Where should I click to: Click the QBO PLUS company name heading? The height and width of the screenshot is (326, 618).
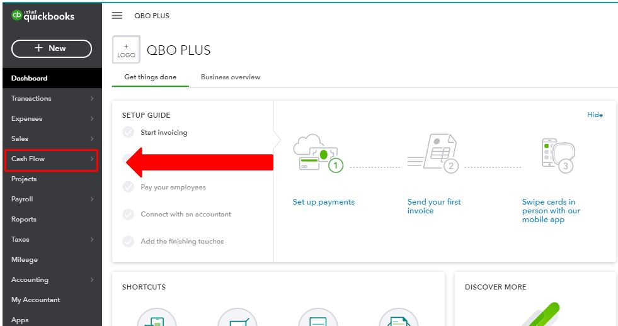pyautogui.click(x=178, y=50)
